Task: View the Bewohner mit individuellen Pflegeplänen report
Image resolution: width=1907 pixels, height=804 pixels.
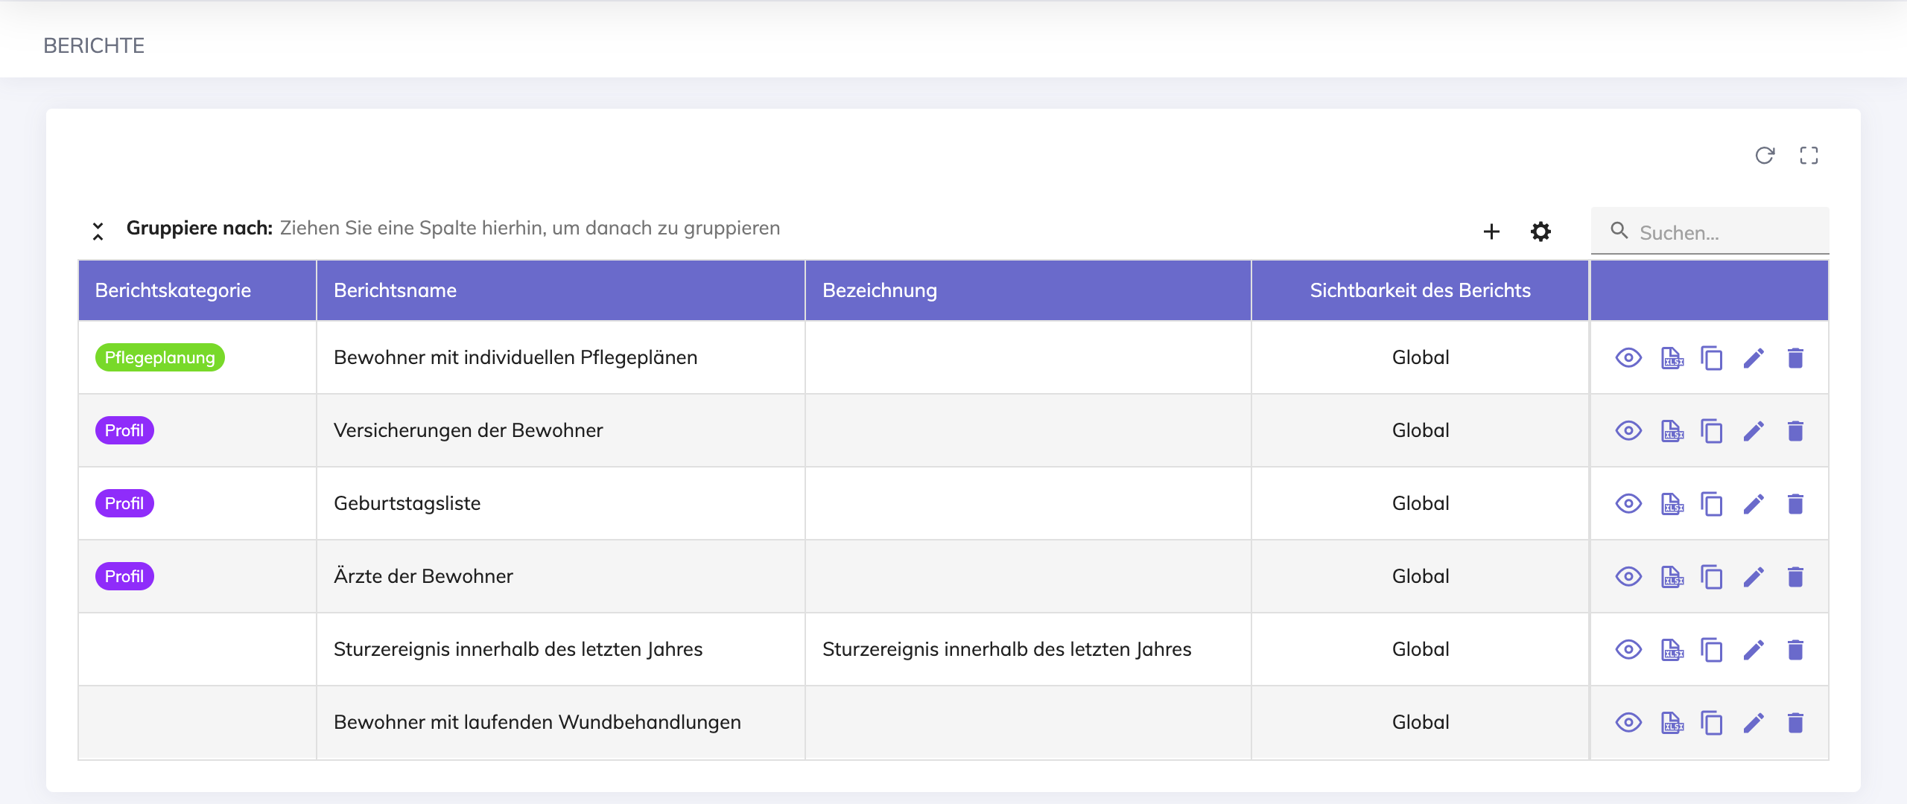Action: (1628, 358)
